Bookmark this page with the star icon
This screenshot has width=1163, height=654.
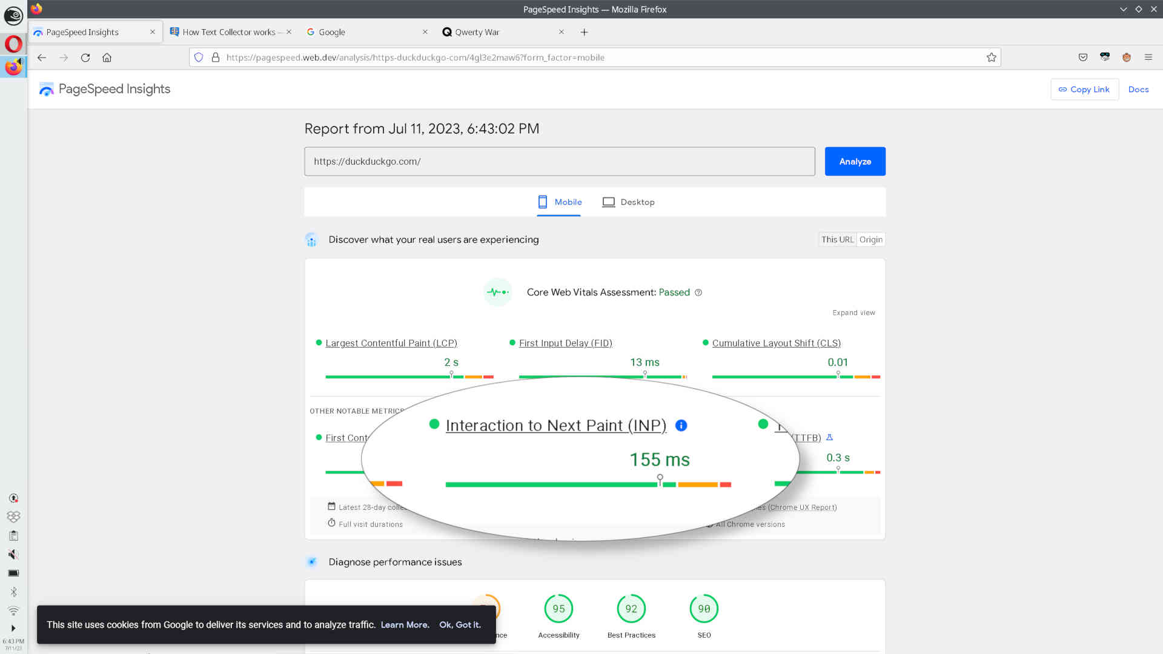click(992, 58)
